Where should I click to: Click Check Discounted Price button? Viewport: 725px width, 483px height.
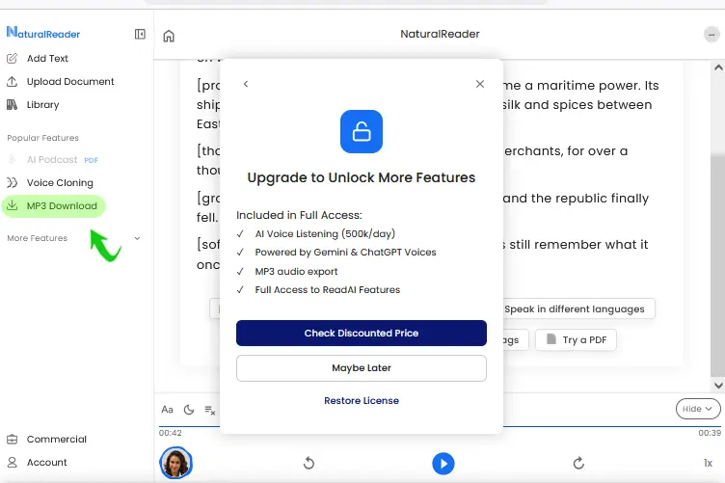362,333
